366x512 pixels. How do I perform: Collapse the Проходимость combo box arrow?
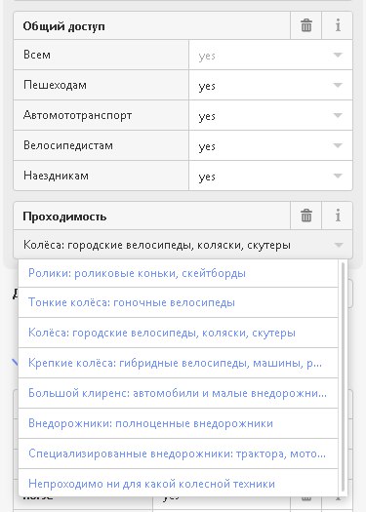[x=339, y=245]
